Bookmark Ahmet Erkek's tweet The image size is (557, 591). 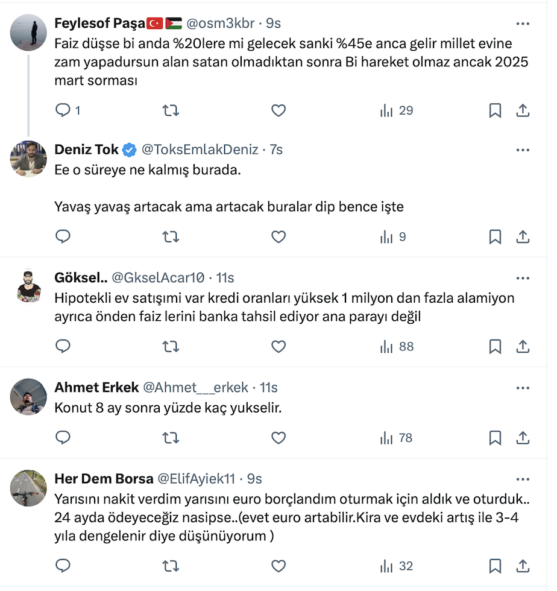495,438
